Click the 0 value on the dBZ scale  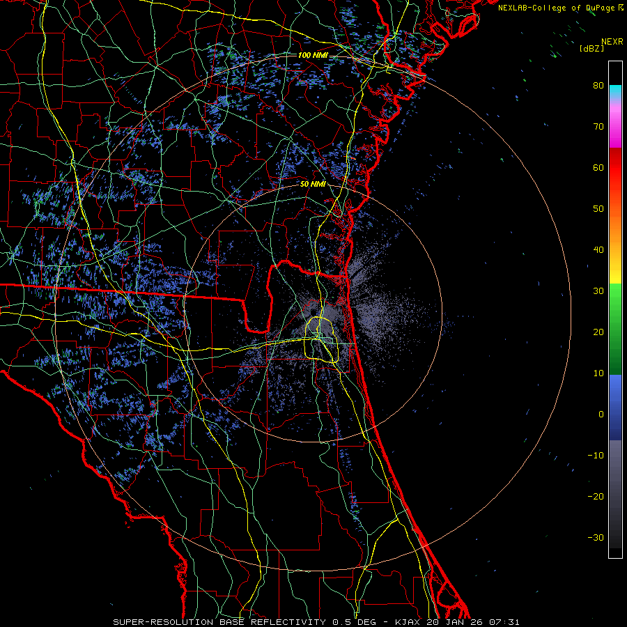click(601, 415)
